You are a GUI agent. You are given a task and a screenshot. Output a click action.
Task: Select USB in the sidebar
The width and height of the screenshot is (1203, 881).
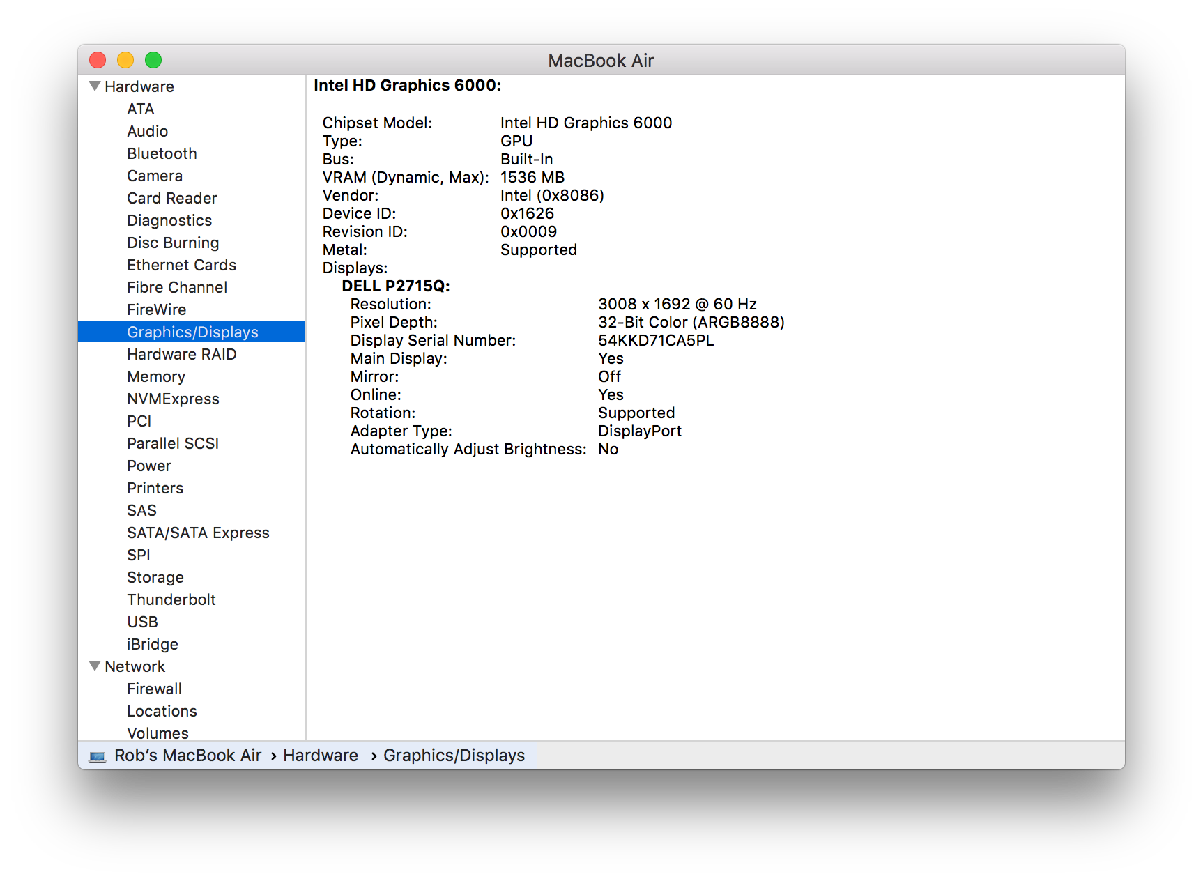coord(143,622)
